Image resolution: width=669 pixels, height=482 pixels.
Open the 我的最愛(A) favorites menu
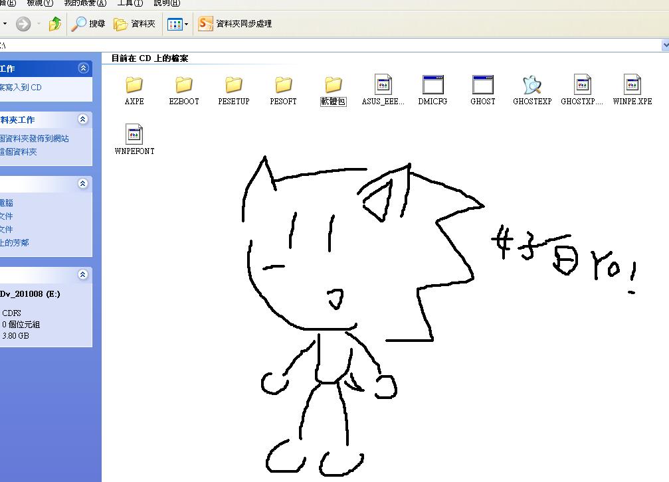(x=85, y=3)
